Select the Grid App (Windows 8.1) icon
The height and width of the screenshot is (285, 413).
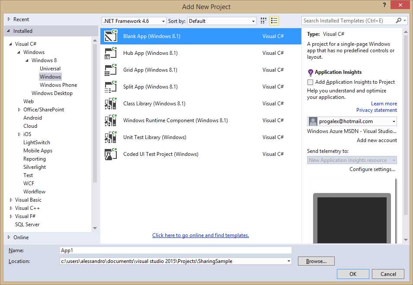pyautogui.click(x=111, y=70)
